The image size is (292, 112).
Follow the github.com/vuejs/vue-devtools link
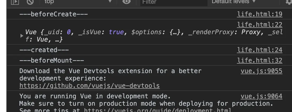click(90, 86)
